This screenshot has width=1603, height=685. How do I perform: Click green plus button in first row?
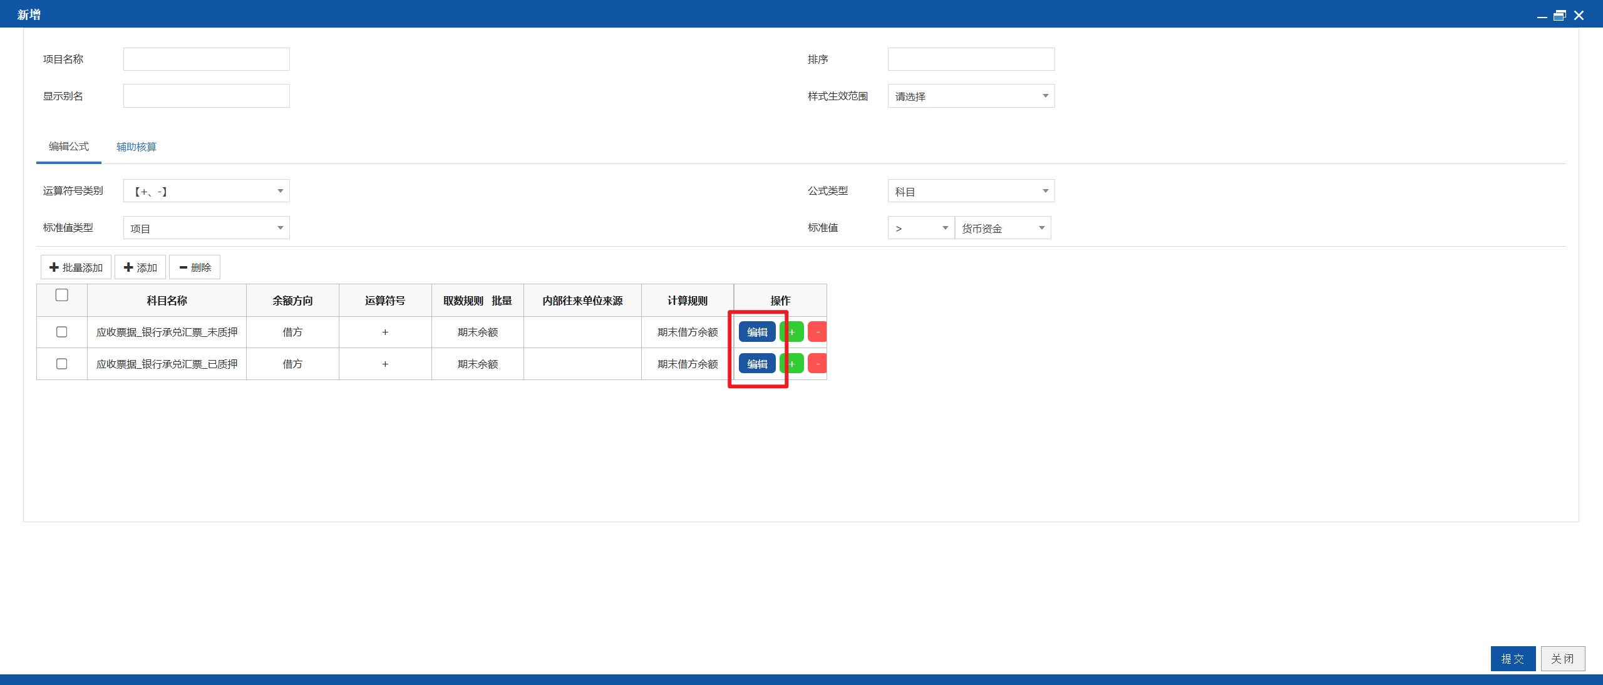click(791, 332)
